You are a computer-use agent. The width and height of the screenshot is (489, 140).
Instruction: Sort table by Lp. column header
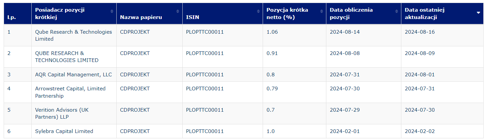click(11, 17)
